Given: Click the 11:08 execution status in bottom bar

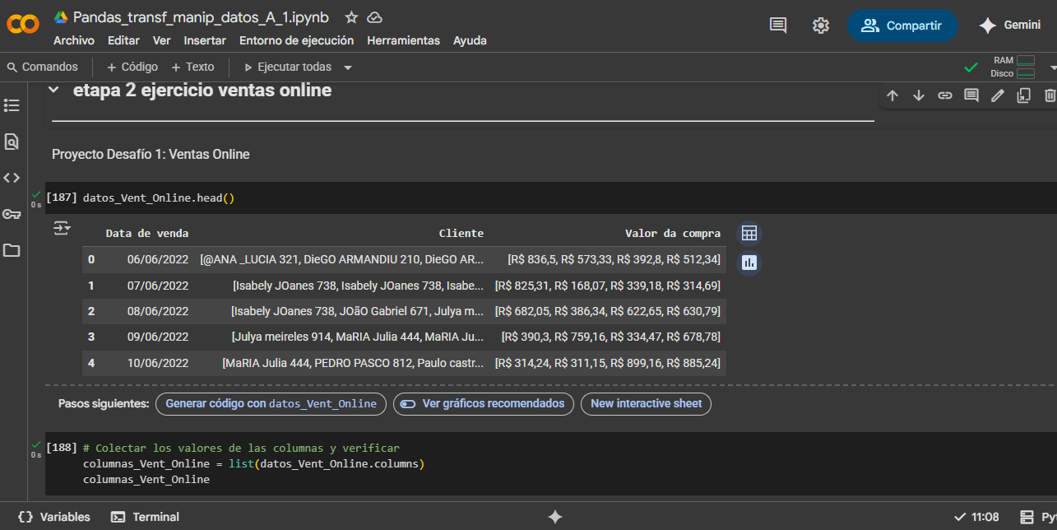Looking at the screenshot, I should (976, 517).
